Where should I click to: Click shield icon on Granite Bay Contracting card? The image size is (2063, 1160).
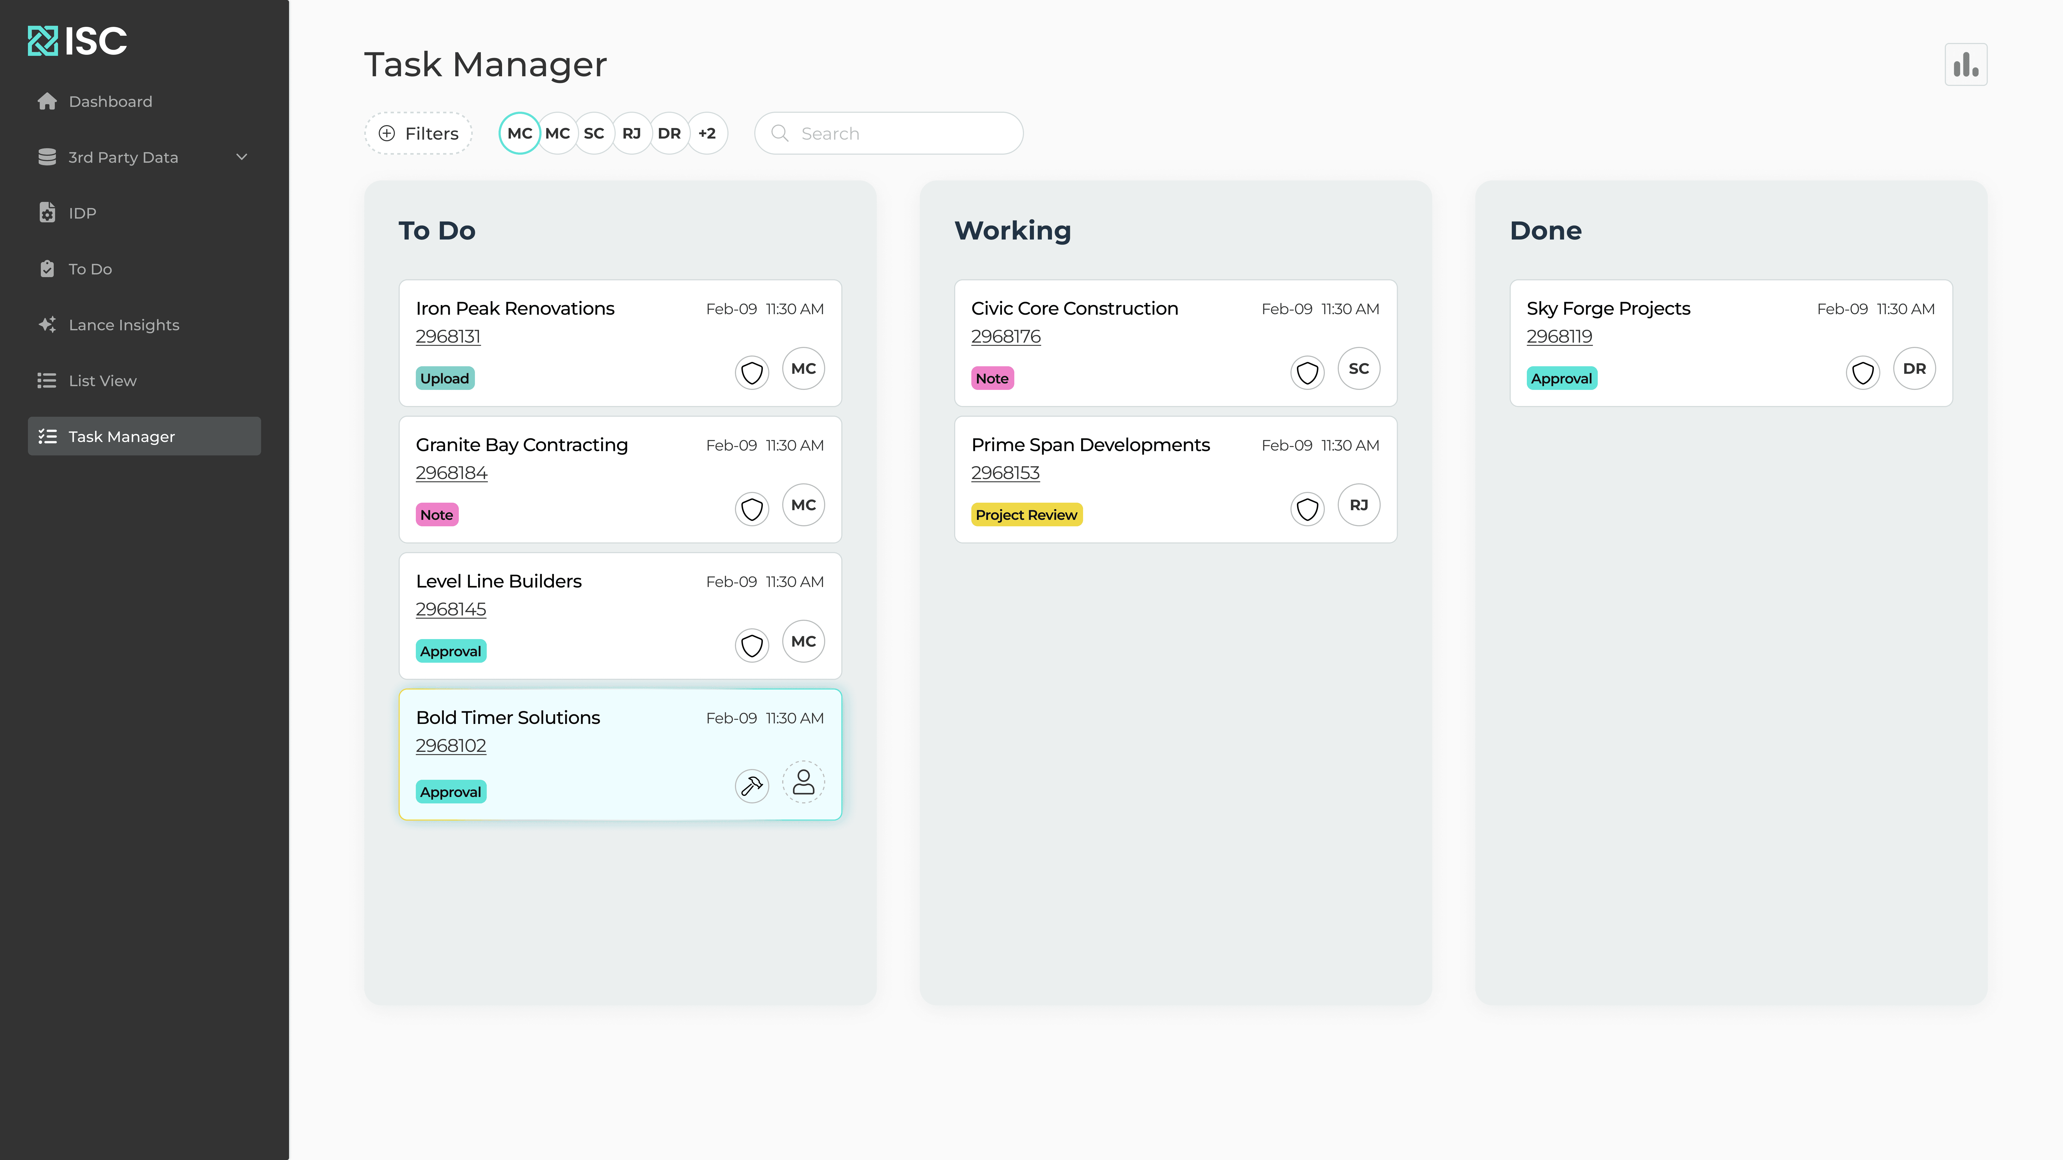(x=752, y=509)
